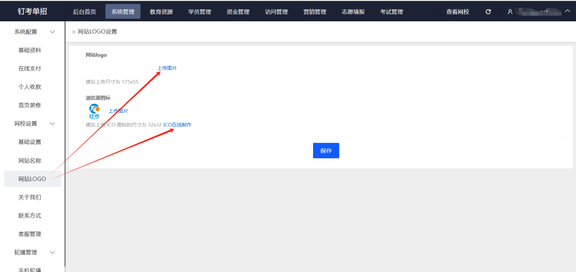Click 上传图片 link for website logo
Viewport: 576px width, 272px height.
point(167,68)
